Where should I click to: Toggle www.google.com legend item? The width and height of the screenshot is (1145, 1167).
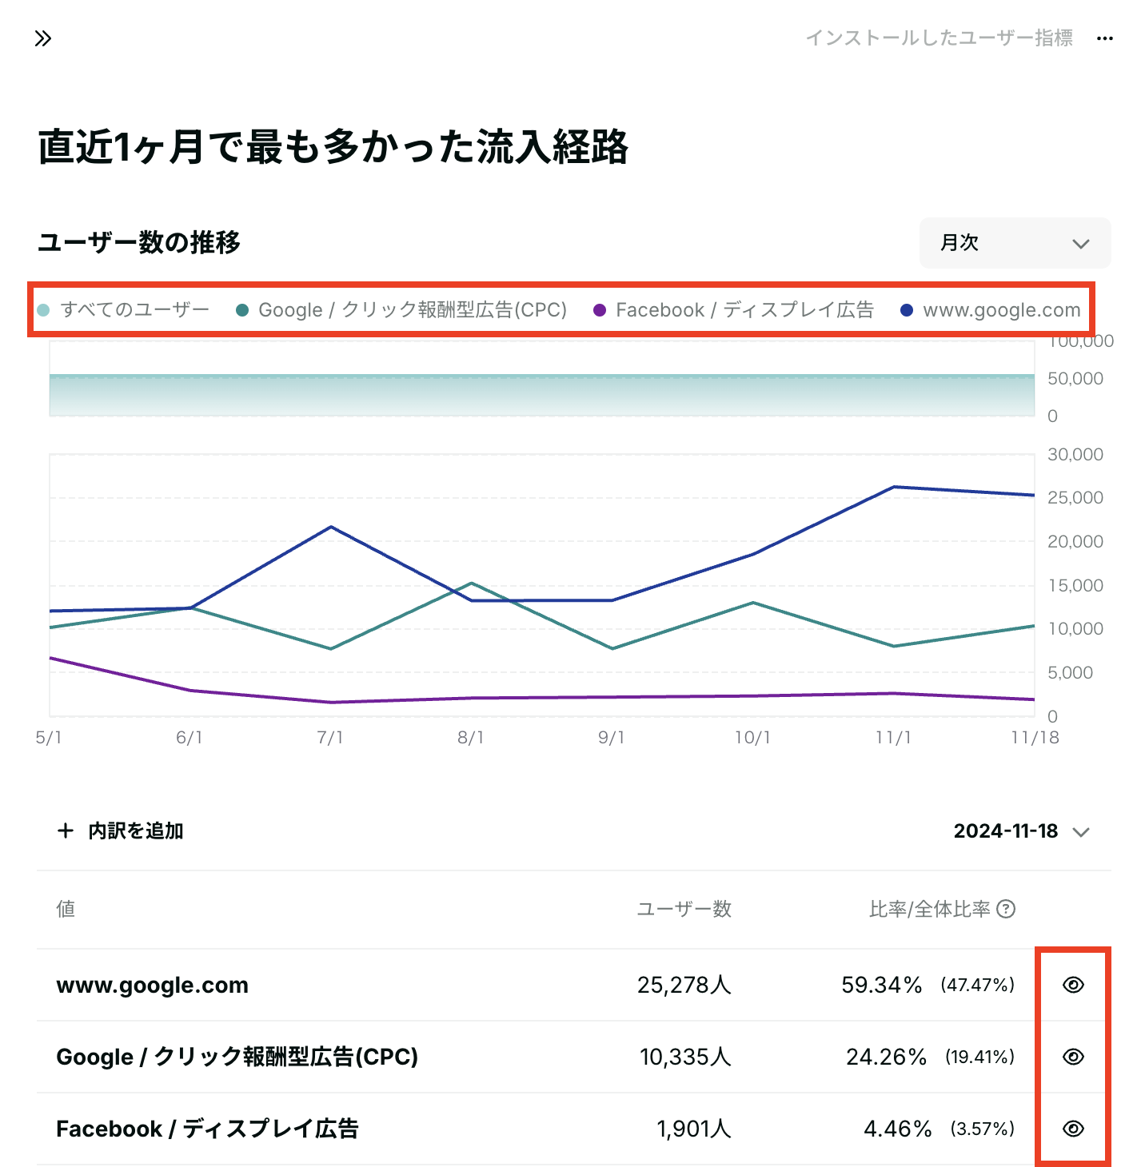coord(991,310)
